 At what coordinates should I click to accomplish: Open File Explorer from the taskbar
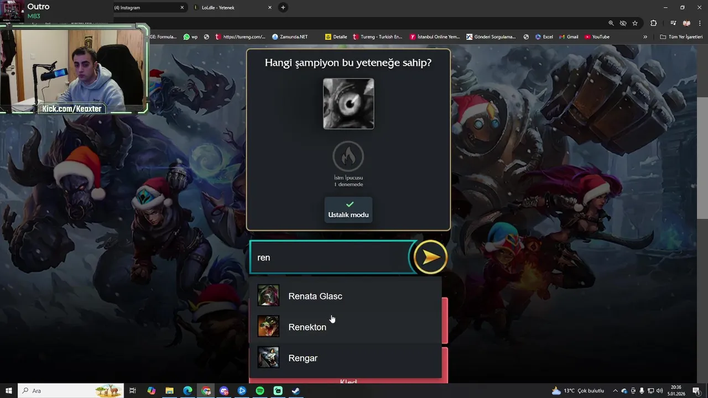(169, 391)
